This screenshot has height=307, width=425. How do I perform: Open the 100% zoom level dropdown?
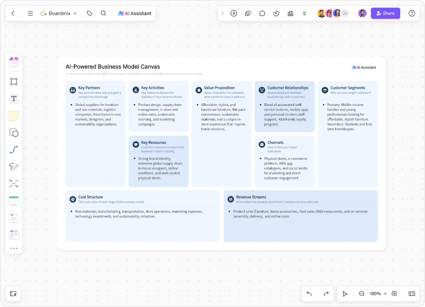378,294
